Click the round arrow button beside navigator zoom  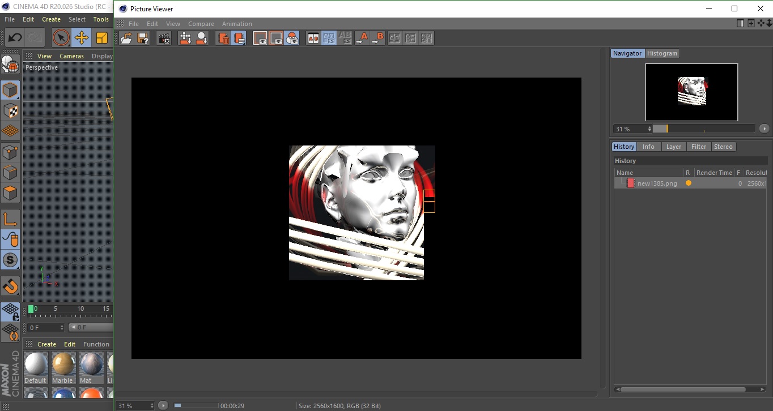pyautogui.click(x=764, y=129)
